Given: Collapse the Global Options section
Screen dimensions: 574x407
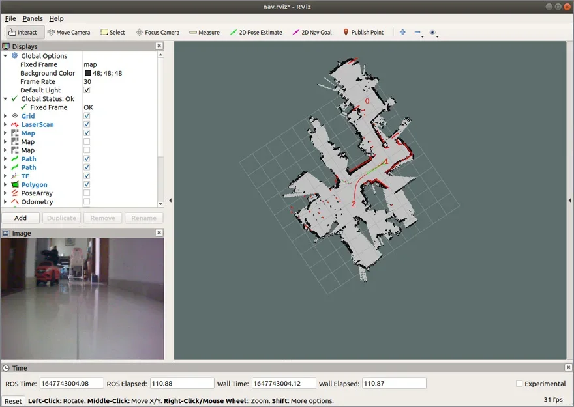Looking at the screenshot, I should point(5,56).
